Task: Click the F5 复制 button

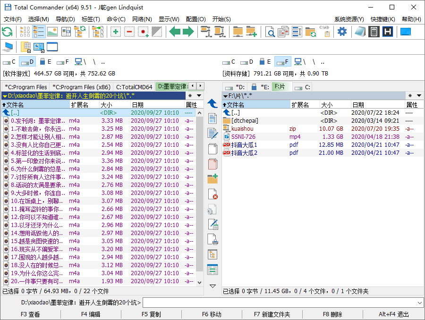Action: (x=151, y=314)
